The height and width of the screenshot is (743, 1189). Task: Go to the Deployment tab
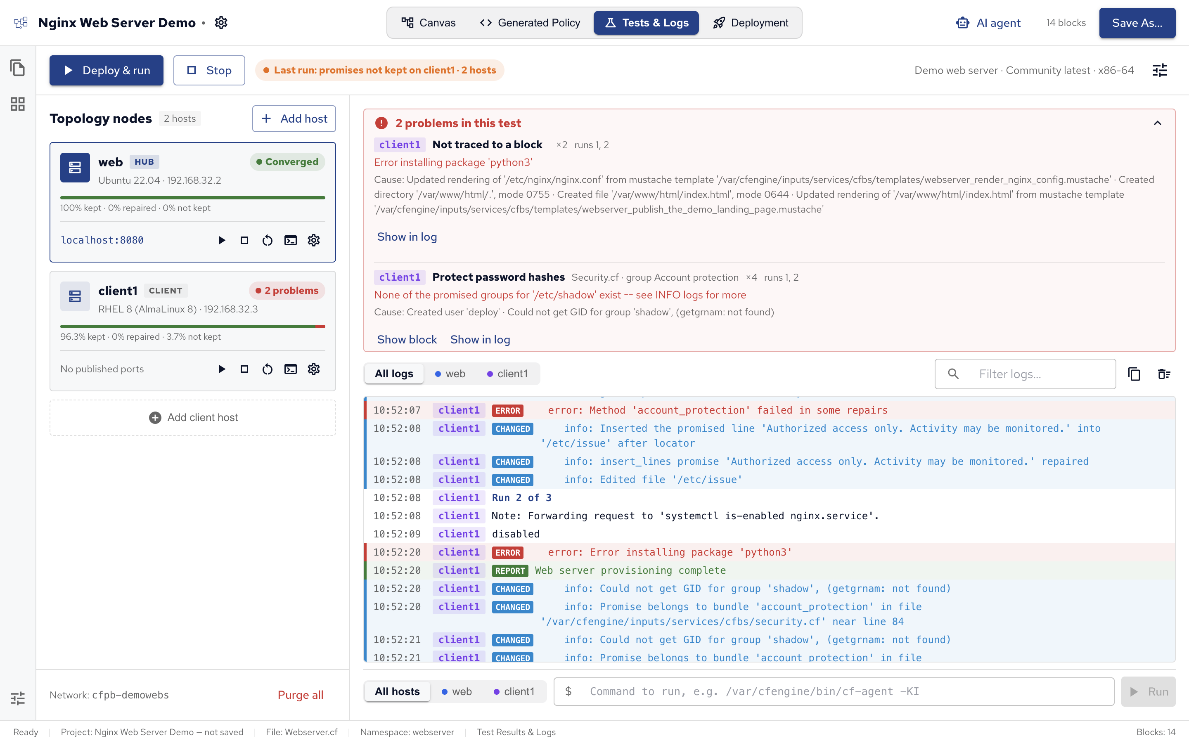point(750,23)
